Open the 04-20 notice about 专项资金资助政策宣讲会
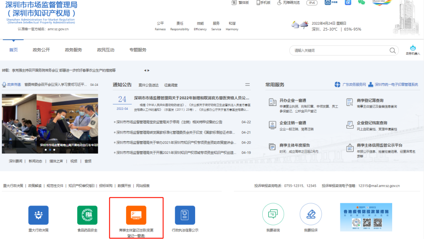The width and height of the screenshot is (424, 239). point(176,142)
